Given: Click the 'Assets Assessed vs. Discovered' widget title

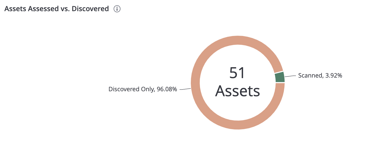Looking at the screenshot, I should (x=57, y=9).
